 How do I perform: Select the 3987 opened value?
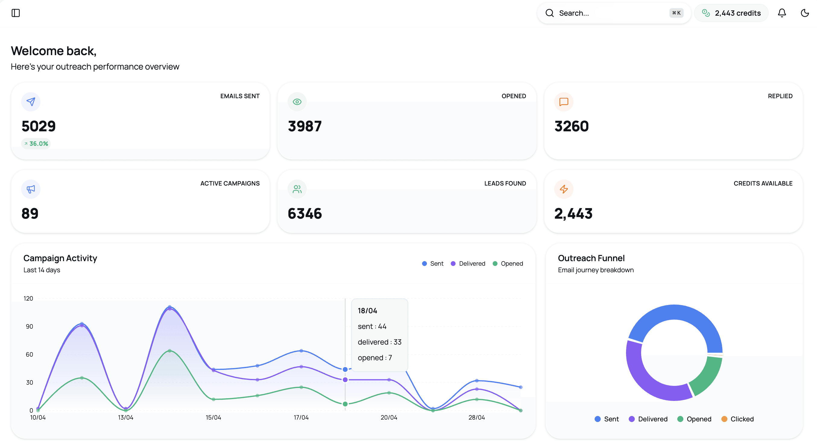305,126
